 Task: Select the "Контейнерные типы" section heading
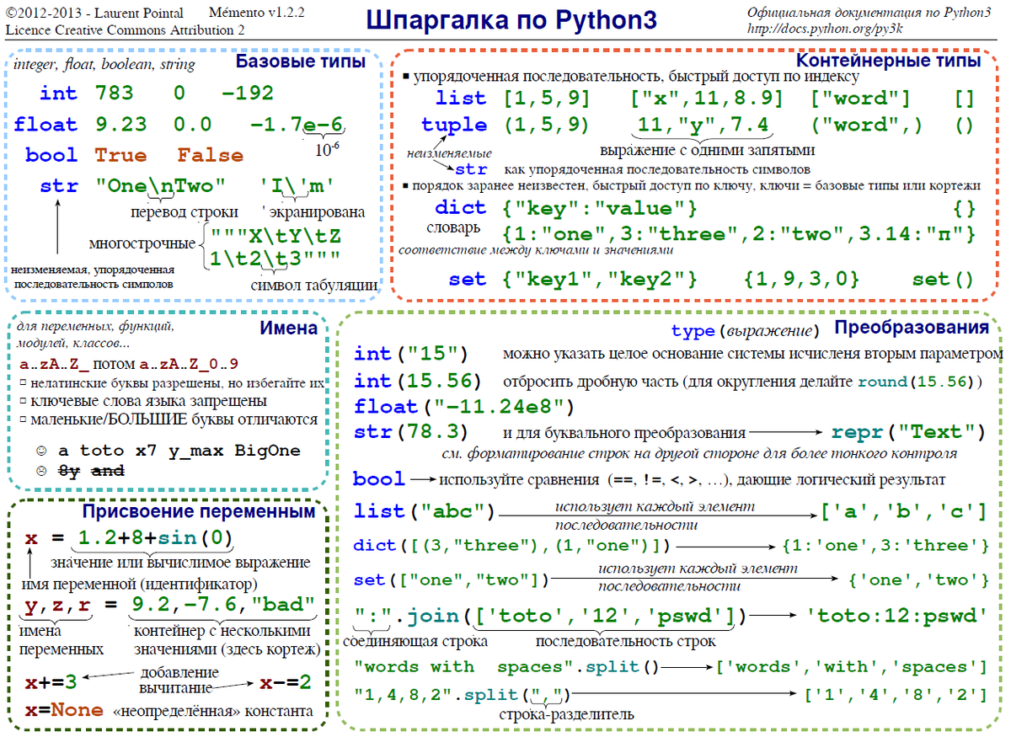[x=889, y=61]
